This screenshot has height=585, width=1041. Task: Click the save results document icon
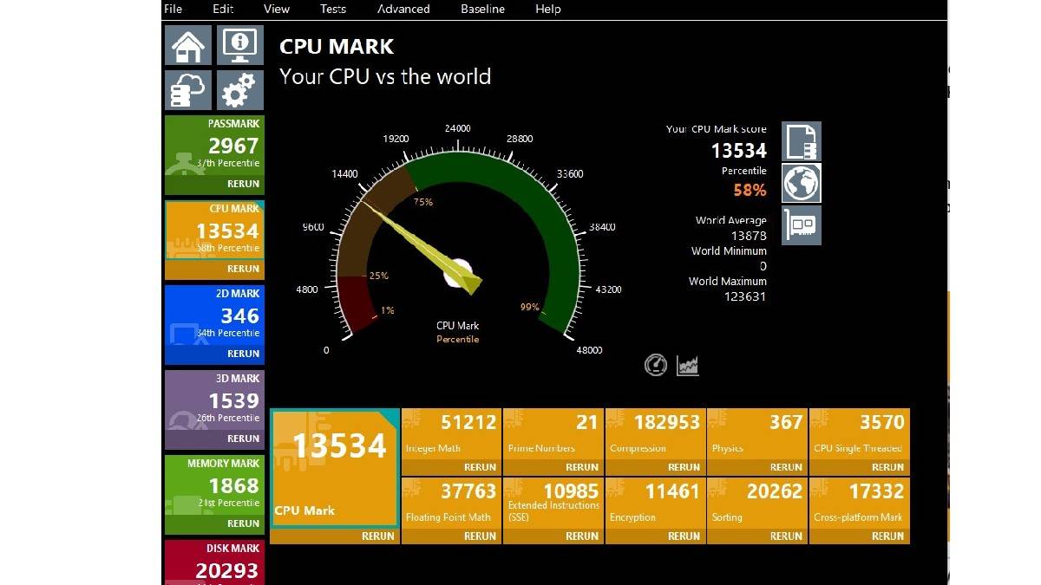click(x=801, y=141)
